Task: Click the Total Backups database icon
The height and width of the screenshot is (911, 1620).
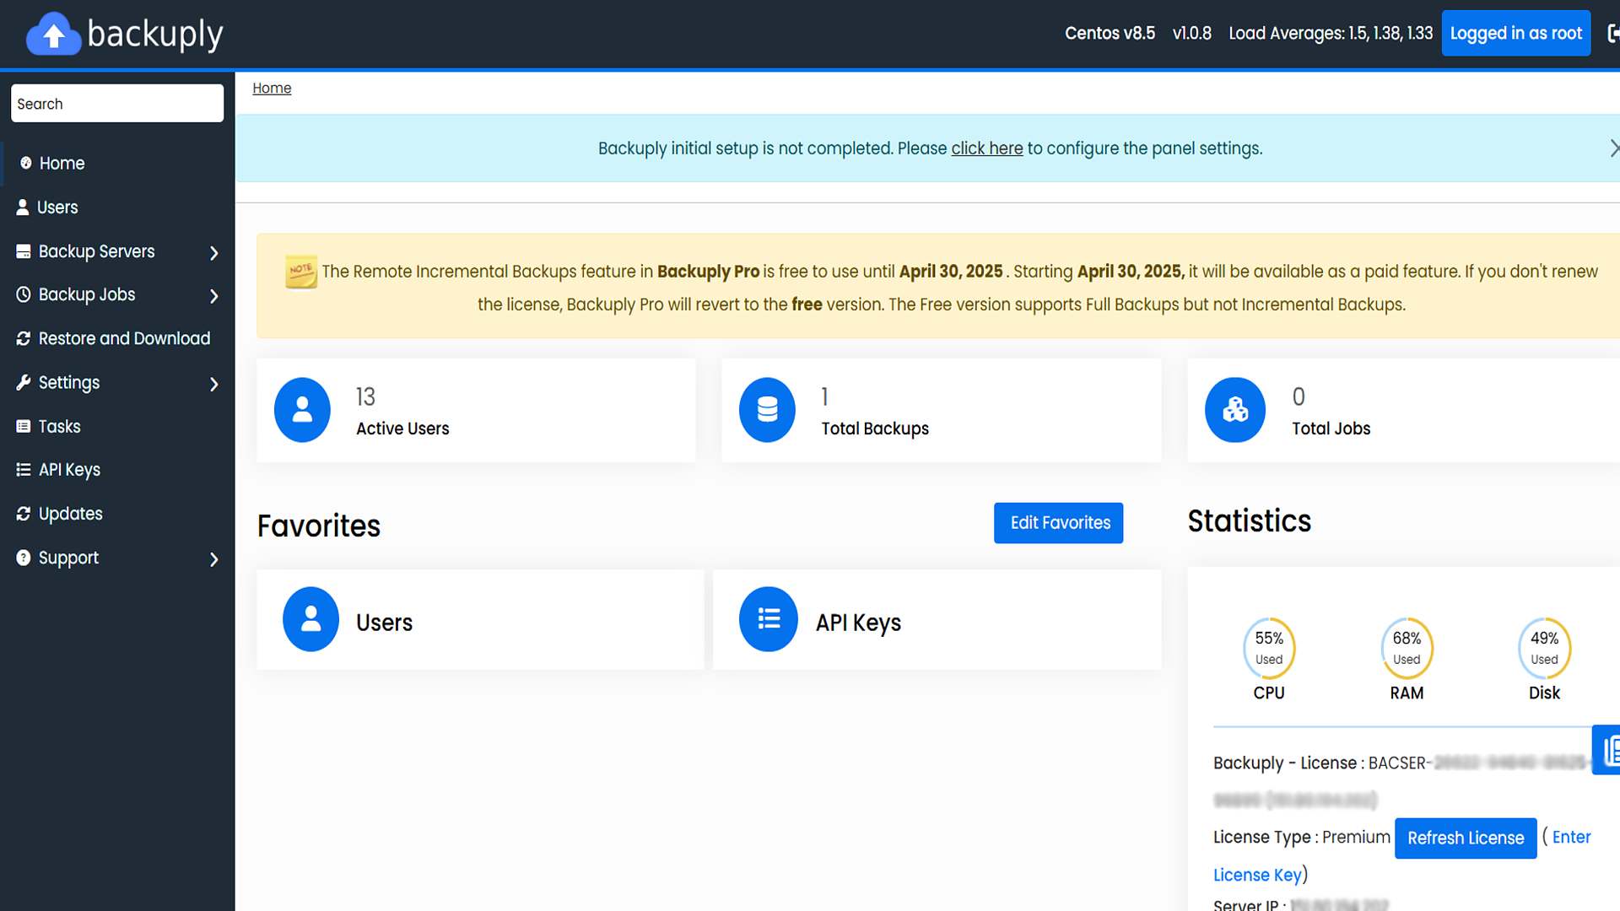Action: point(767,410)
